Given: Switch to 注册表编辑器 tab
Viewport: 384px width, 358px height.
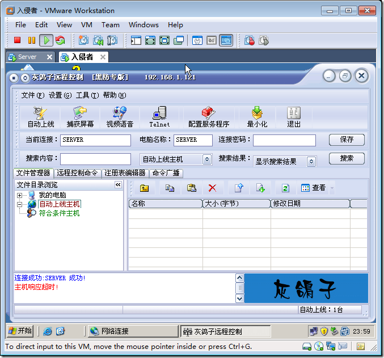Looking at the screenshot, I should (125, 173).
